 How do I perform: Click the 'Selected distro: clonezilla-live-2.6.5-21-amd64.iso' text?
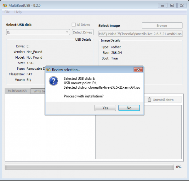click(x=102, y=87)
